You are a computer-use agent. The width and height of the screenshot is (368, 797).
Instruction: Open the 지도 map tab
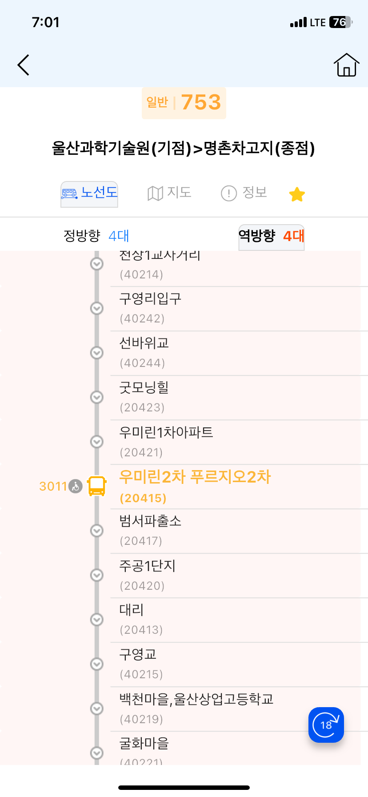pos(169,193)
